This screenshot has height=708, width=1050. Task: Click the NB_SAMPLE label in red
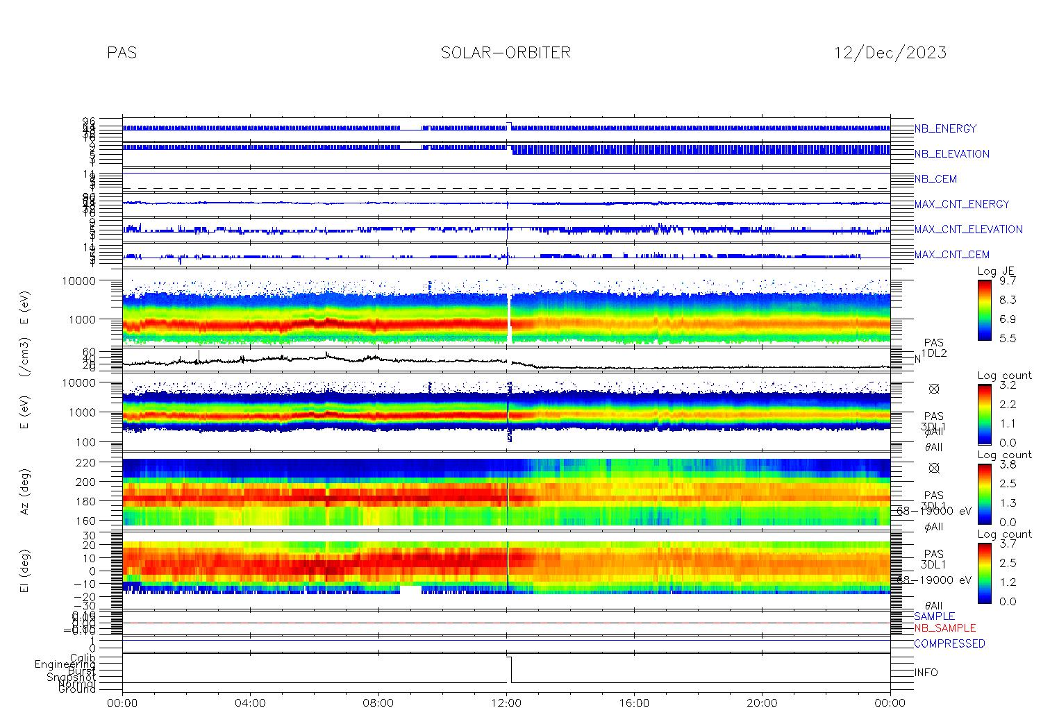point(944,628)
